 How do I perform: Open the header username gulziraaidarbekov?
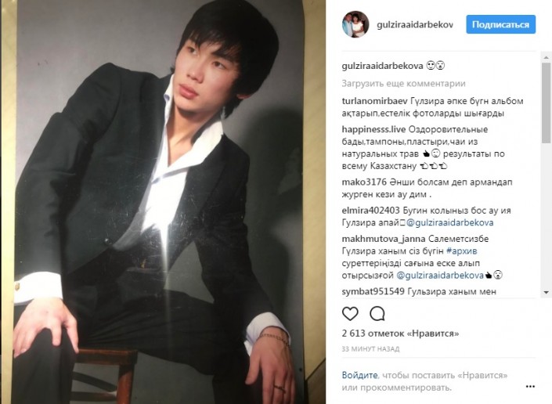[x=415, y=24]
